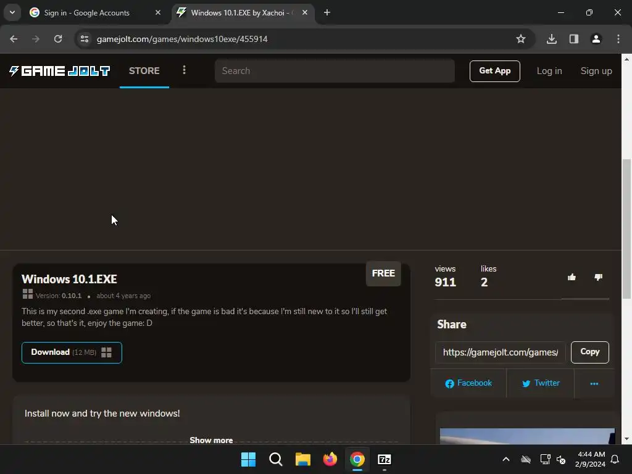Expand description with Show more
632x474 pixels.
pos(211,440)
